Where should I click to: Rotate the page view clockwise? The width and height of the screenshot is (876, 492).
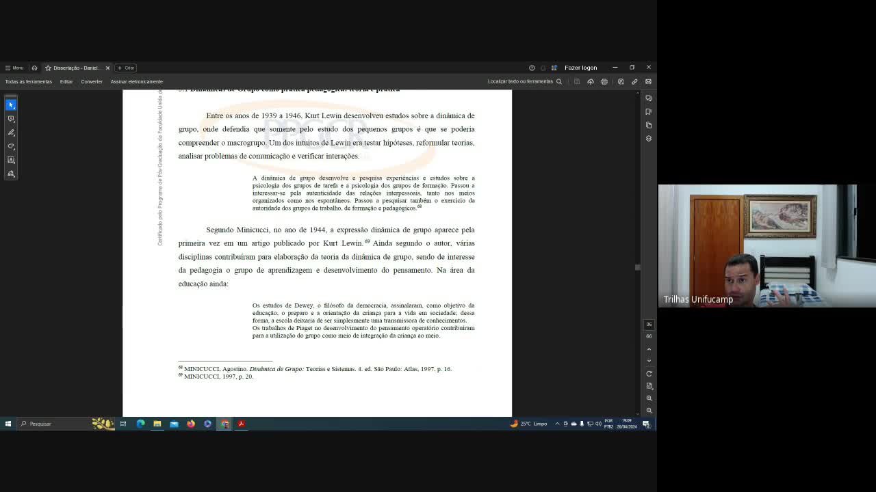[x=649, y=374]
